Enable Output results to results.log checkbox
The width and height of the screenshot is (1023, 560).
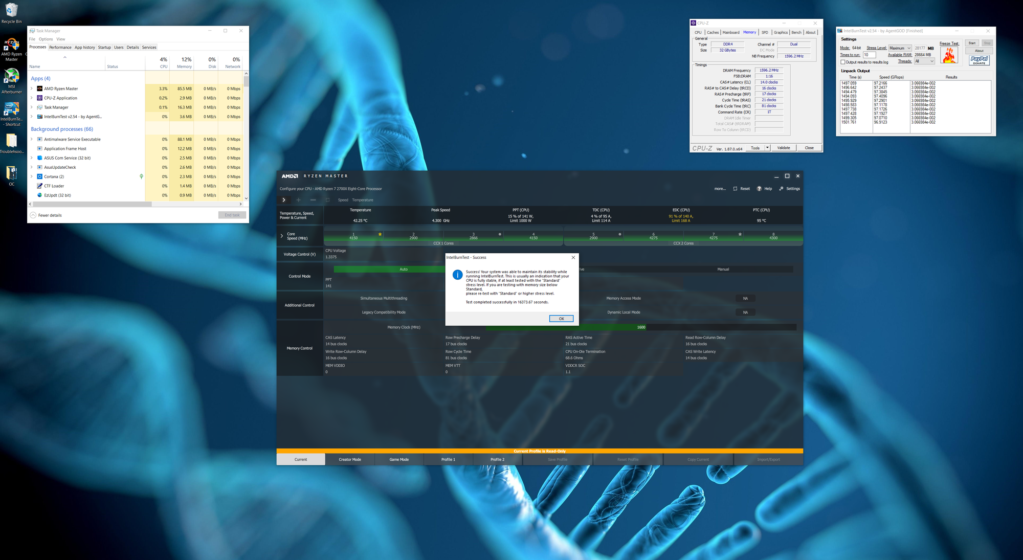[x=843, y=62]
